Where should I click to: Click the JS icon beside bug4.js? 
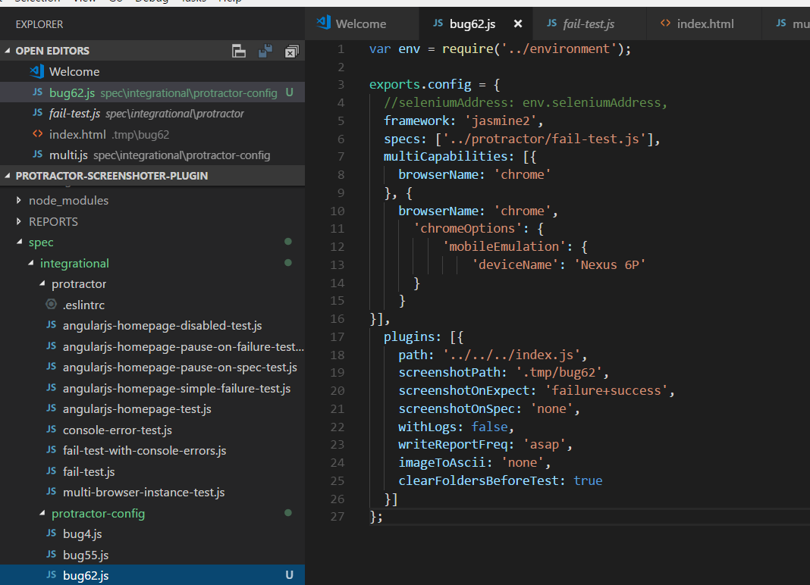click(51, 533)
